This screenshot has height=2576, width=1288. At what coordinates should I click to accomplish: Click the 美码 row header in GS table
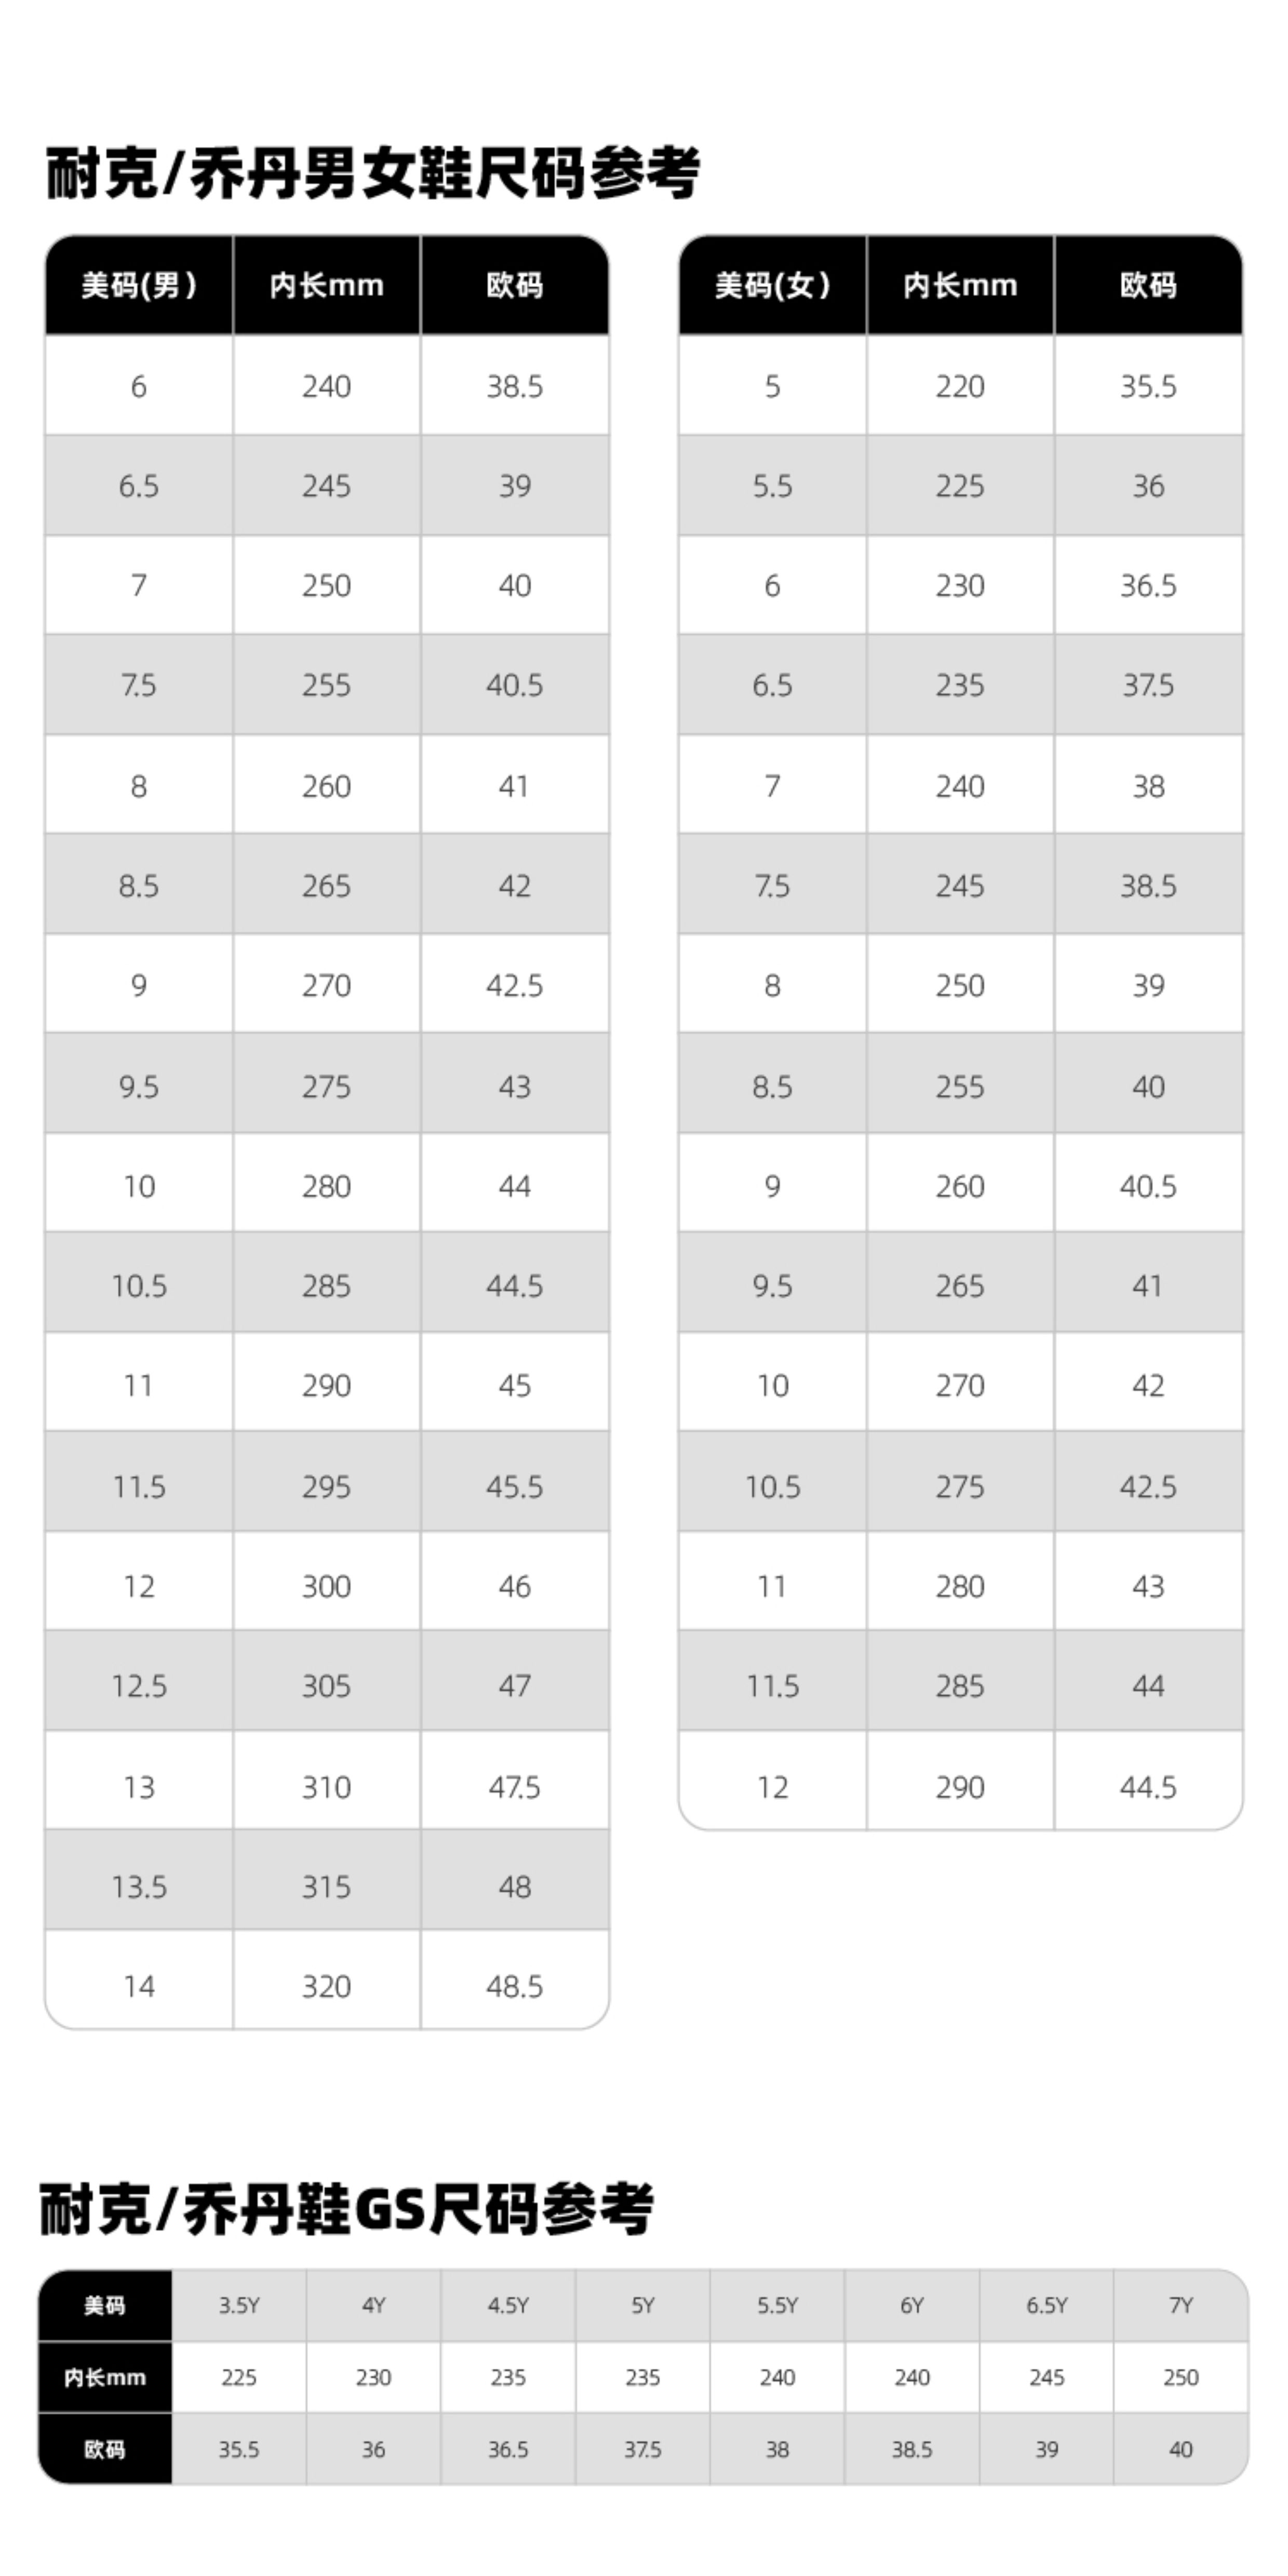tap(105, 2306)
